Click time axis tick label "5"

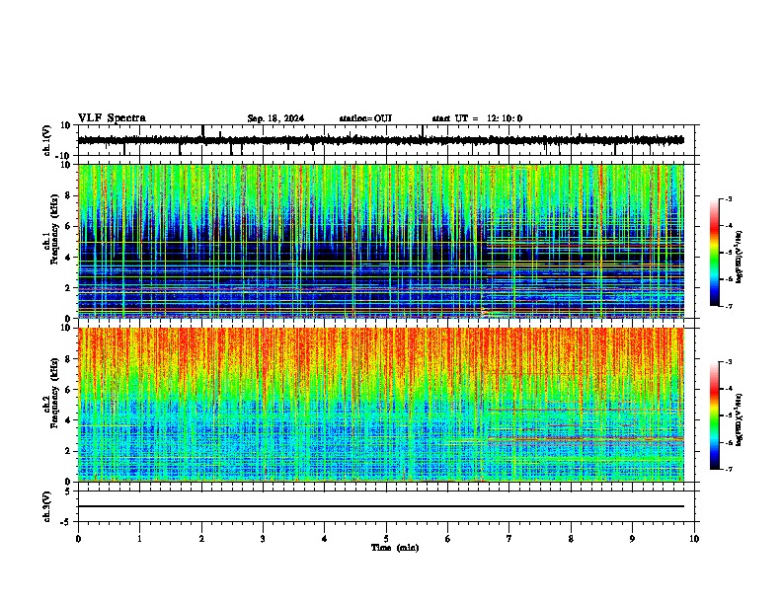(x=386, y=539)
